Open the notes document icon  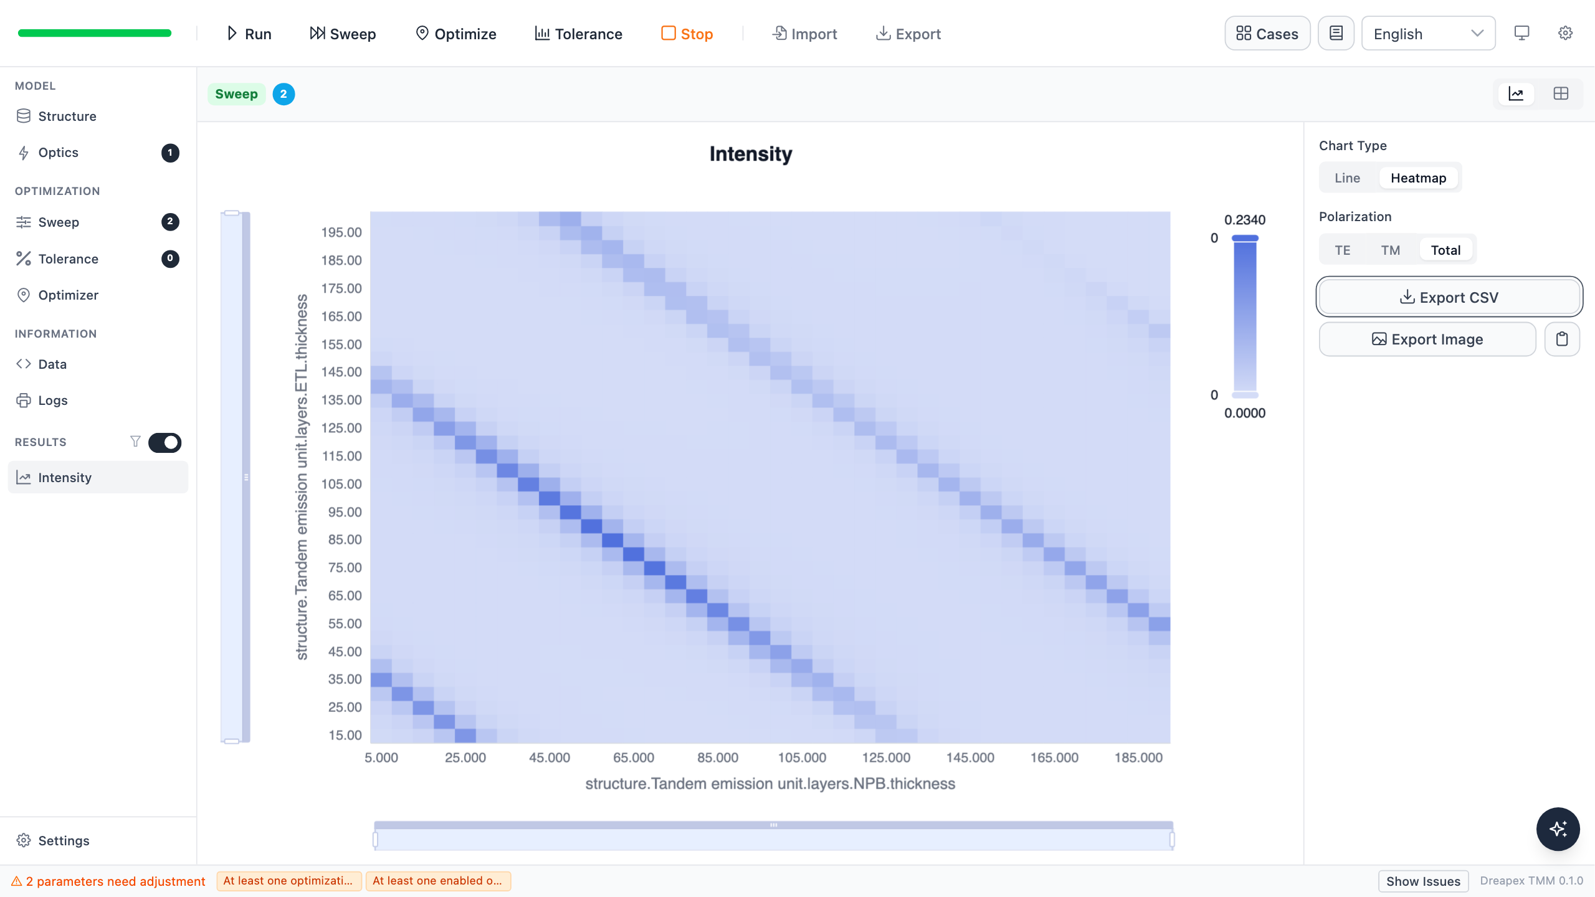coord(1336,34)
